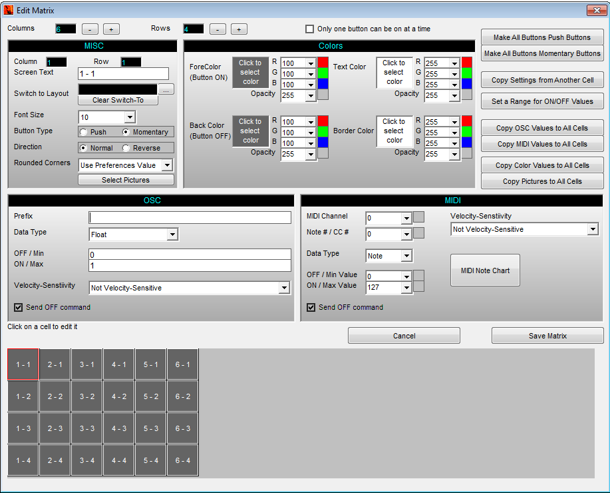Increase the Columns count with plus button
Image resolution: width=610 pixels, height=493 pixels.
point(111,29)
